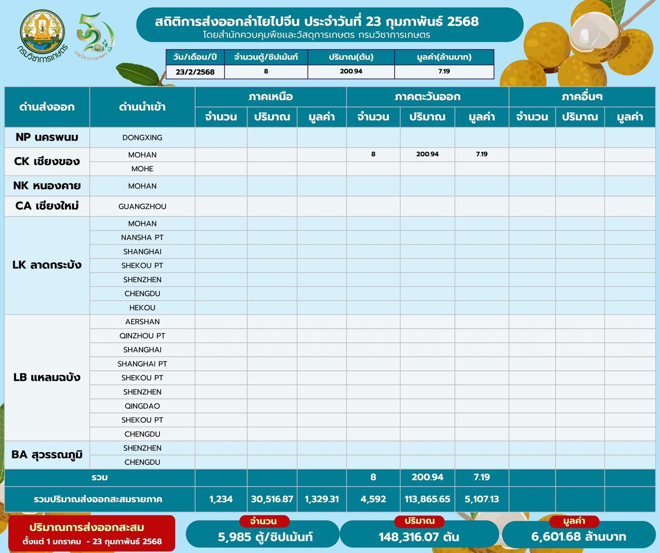Click the 6,601.68 ล้านบาท value pill
660x553 pixels.
579,535
